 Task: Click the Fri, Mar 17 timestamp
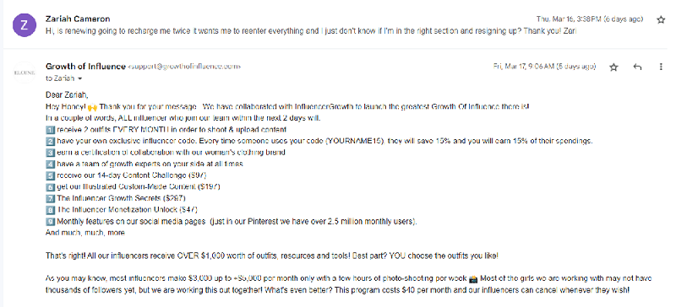[x=544, y=67]
